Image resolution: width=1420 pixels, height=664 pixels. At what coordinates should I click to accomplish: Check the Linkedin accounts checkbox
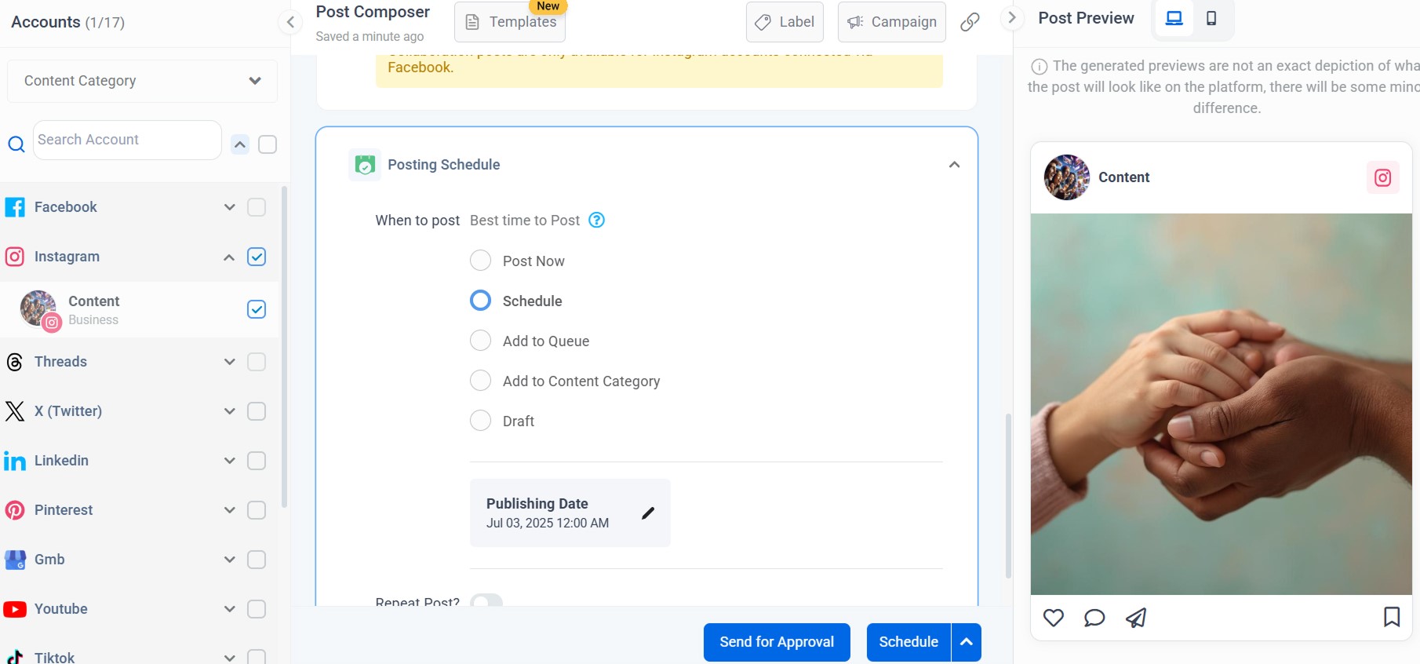point(257,461)
